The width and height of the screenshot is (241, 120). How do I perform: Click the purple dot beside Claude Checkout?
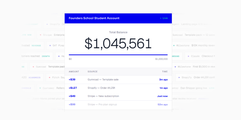189,56
